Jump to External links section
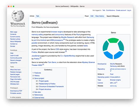This screenshot has height=108, width=140. [x=39, y=98]
